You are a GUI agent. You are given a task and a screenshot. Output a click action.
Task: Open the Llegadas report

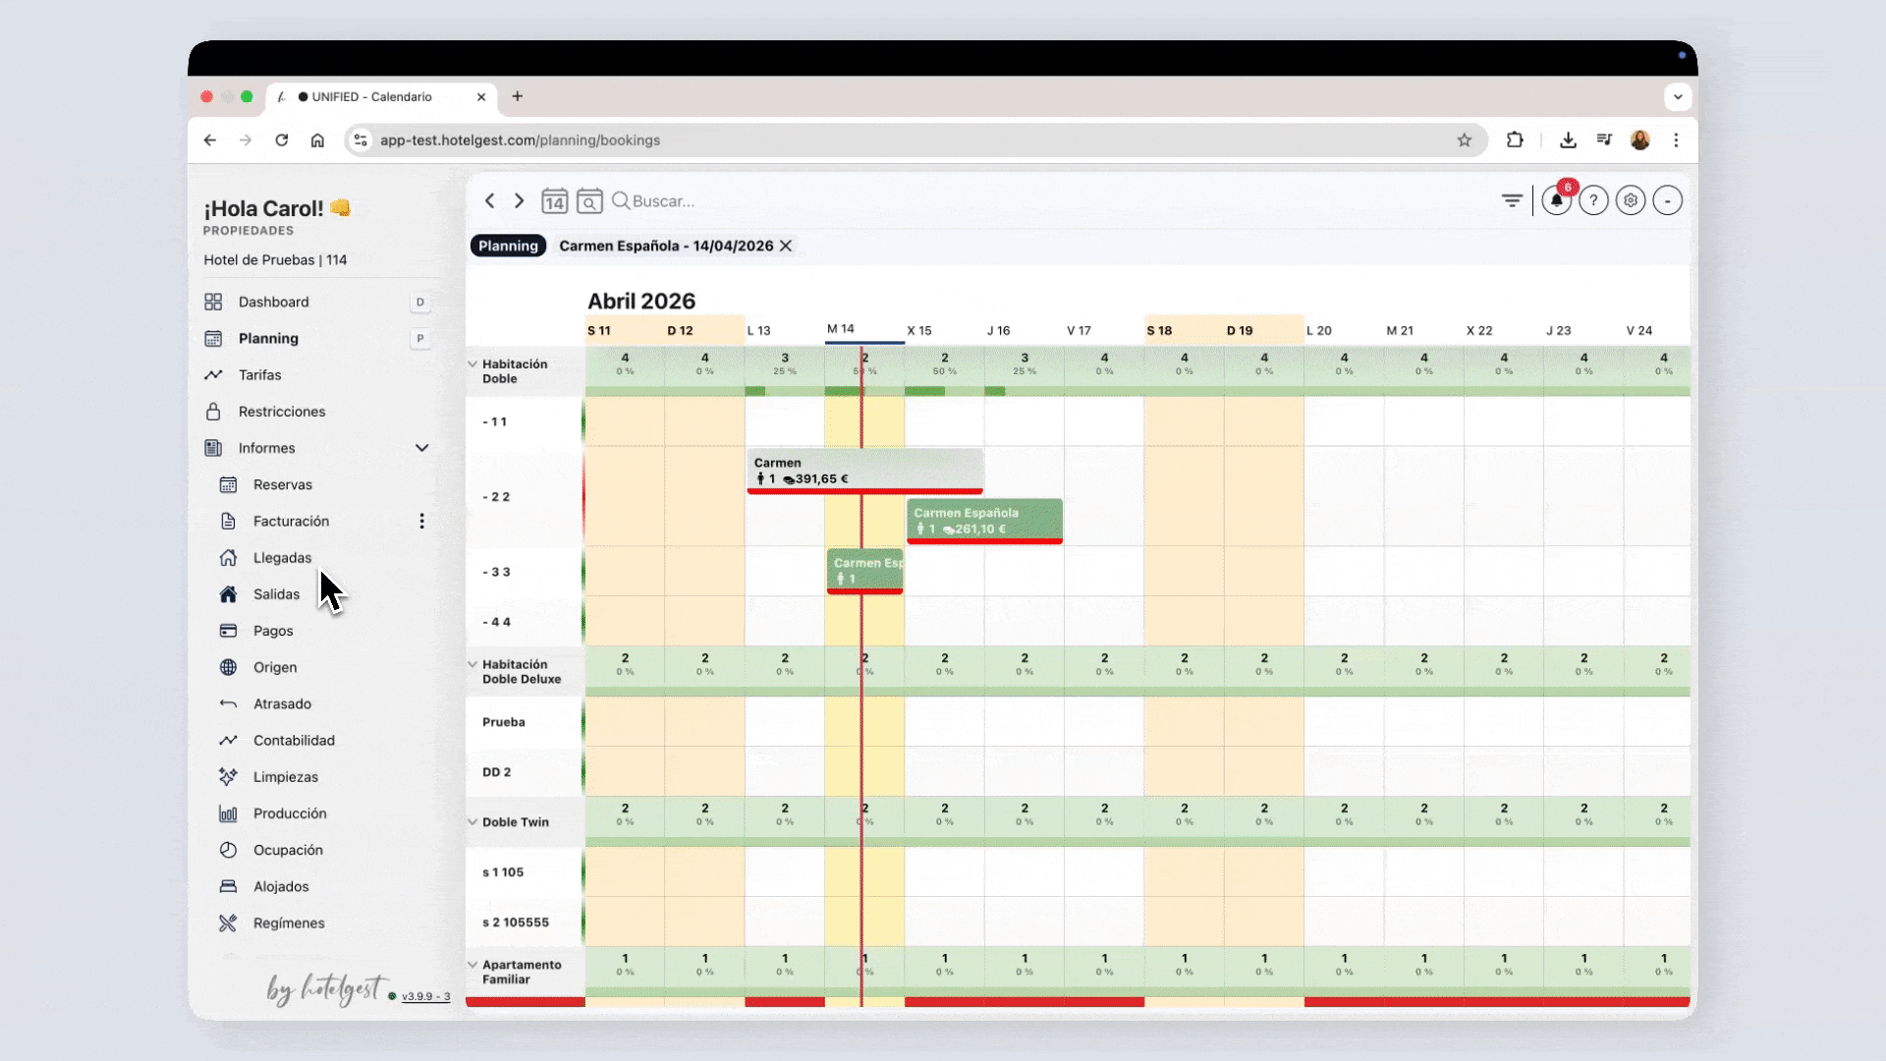[282, 557]
